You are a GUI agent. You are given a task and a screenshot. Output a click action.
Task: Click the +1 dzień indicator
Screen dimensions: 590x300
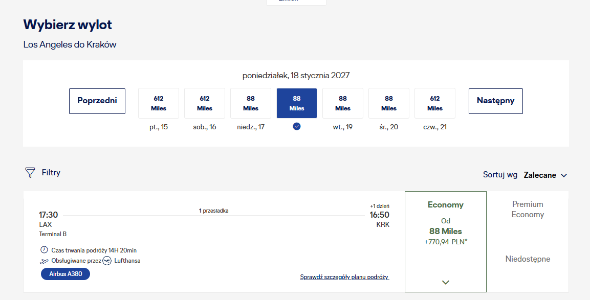(x=380, y=206)
